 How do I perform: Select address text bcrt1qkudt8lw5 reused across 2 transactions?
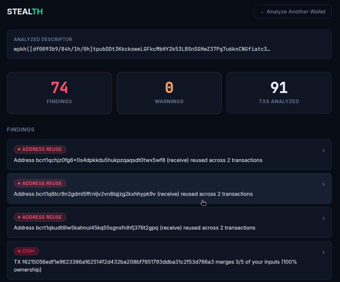(135, 228)
